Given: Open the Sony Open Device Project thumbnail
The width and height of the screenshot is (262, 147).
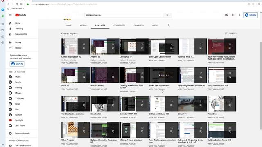Looking at the screenshot, I should [163, 47].
